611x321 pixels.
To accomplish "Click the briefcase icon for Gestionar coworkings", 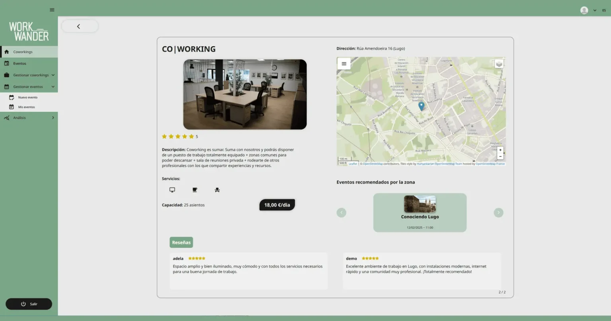I will pos(6,75).
